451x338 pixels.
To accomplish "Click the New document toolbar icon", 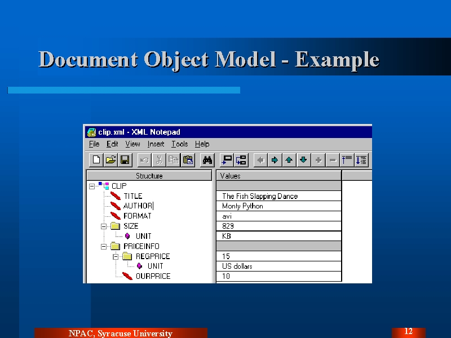I will [96, 160].
